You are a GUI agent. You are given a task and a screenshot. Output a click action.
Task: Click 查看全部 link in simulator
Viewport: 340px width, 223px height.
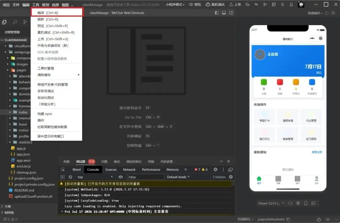tap(317, 152)
